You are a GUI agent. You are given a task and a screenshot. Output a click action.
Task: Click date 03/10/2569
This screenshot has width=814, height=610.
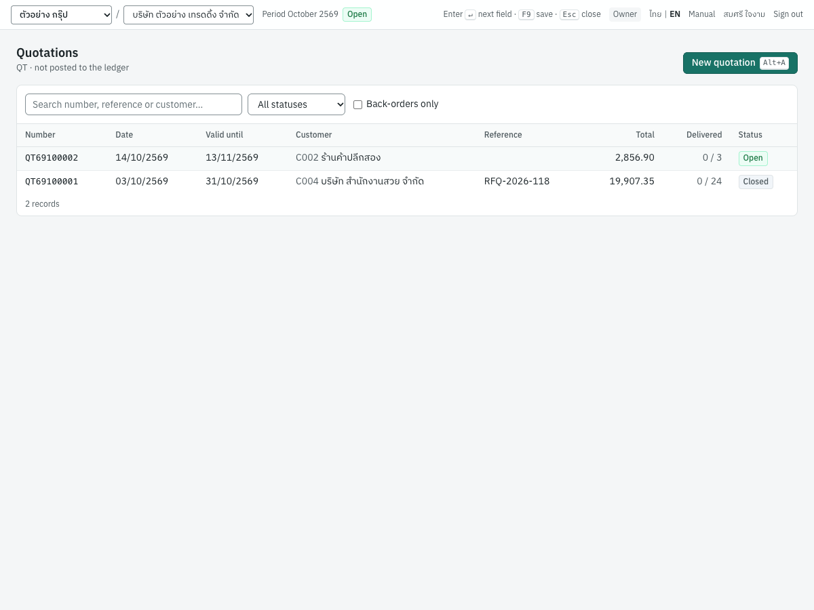(142, 182)
